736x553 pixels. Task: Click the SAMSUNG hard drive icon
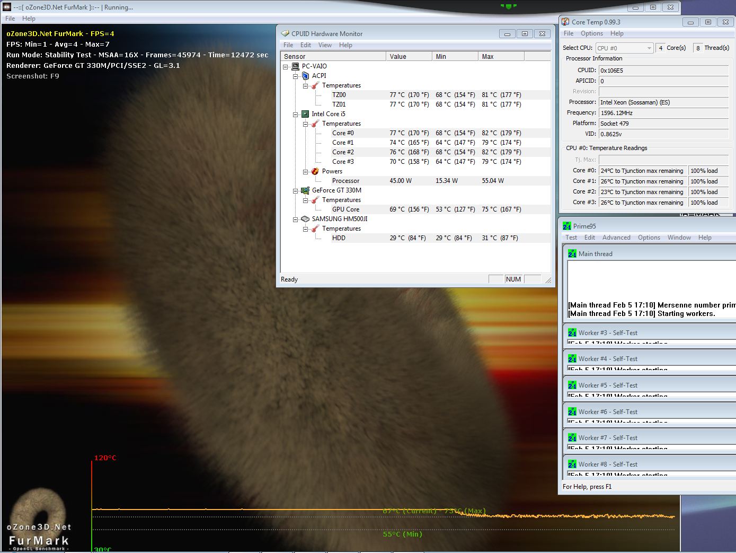(305, 219)
